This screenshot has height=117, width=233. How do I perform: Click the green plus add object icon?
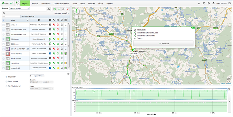(x=59, y=10)
